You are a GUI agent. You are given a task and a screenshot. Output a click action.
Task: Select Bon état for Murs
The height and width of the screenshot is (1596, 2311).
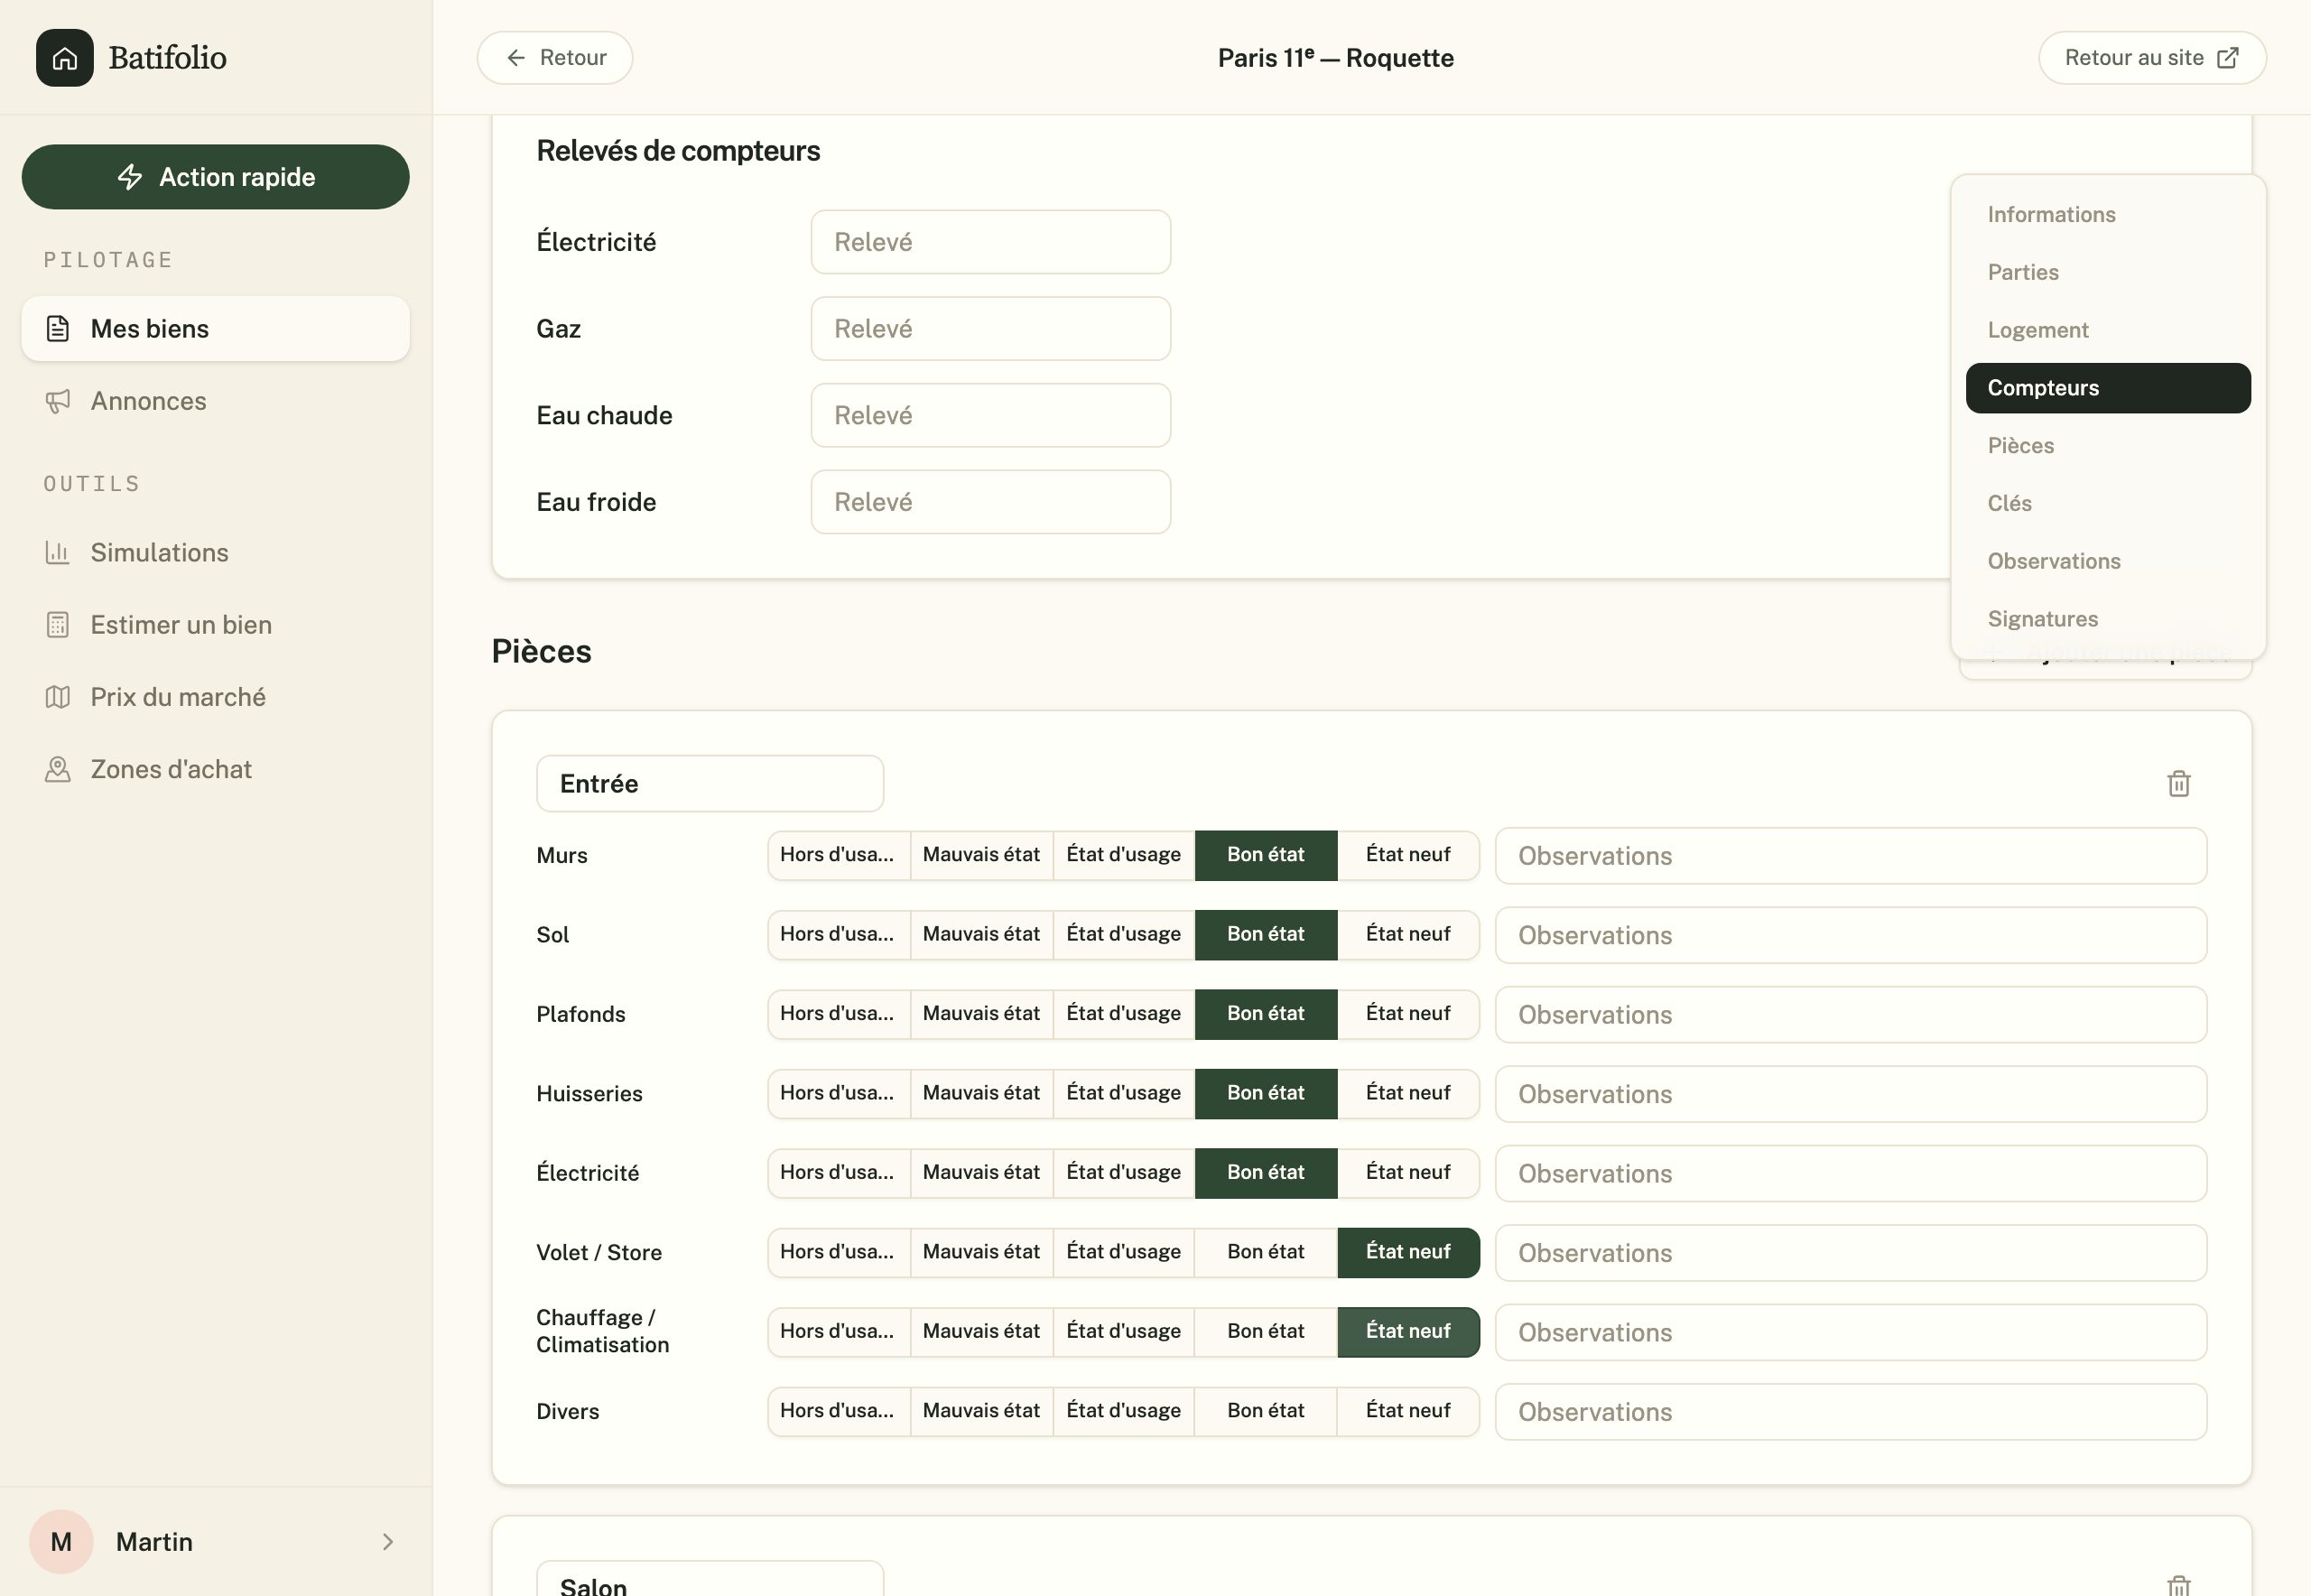point(1266,855)
